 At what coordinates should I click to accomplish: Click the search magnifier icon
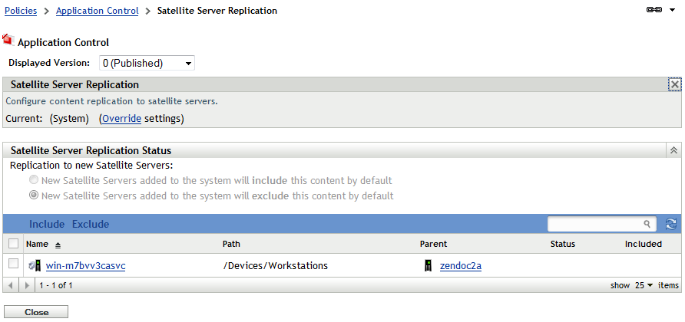pyautogui.click(x=647, y=224)
